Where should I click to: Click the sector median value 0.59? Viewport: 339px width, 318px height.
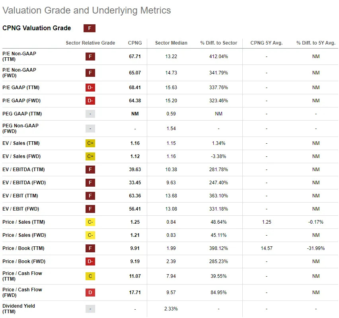(171, 114)
